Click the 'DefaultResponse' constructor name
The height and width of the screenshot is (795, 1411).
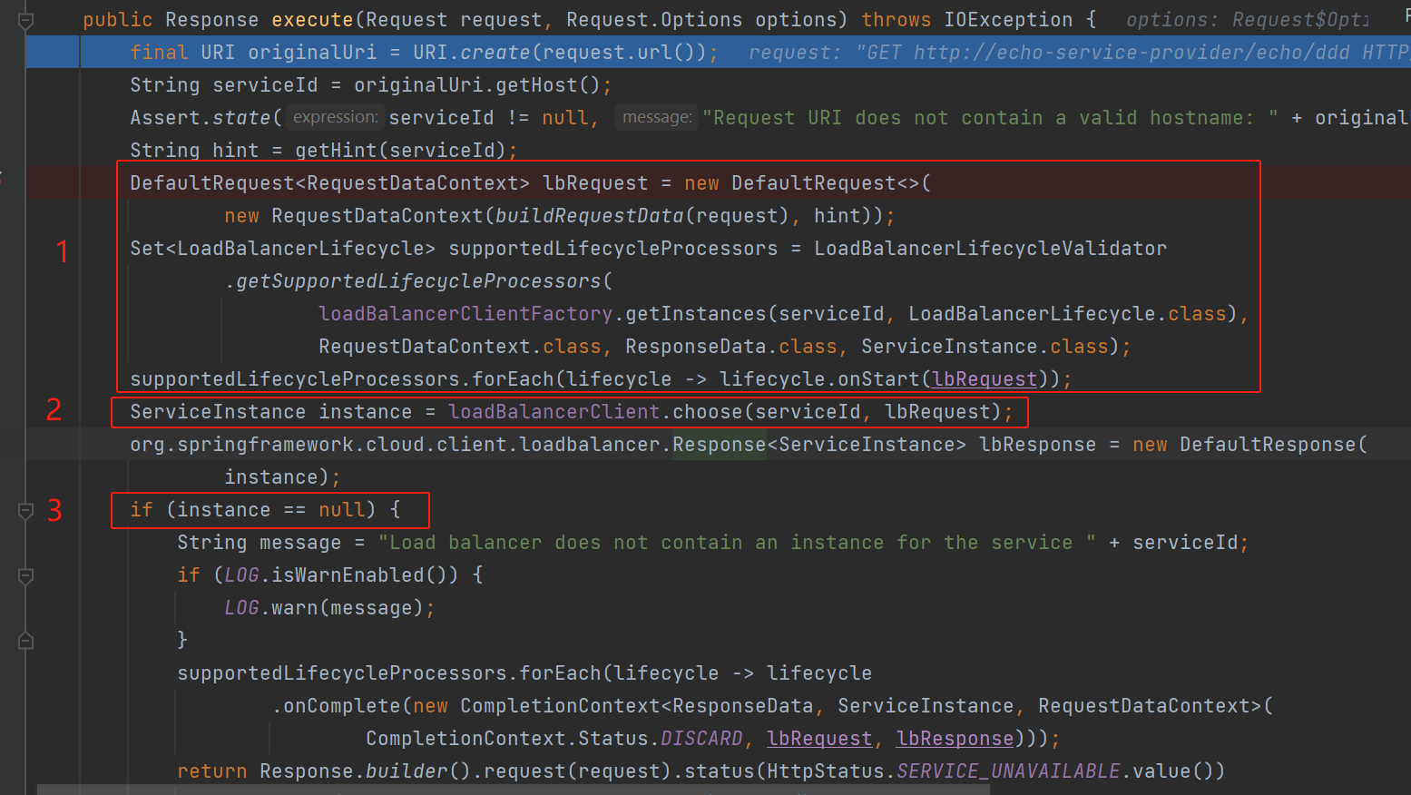[1268, 445]
